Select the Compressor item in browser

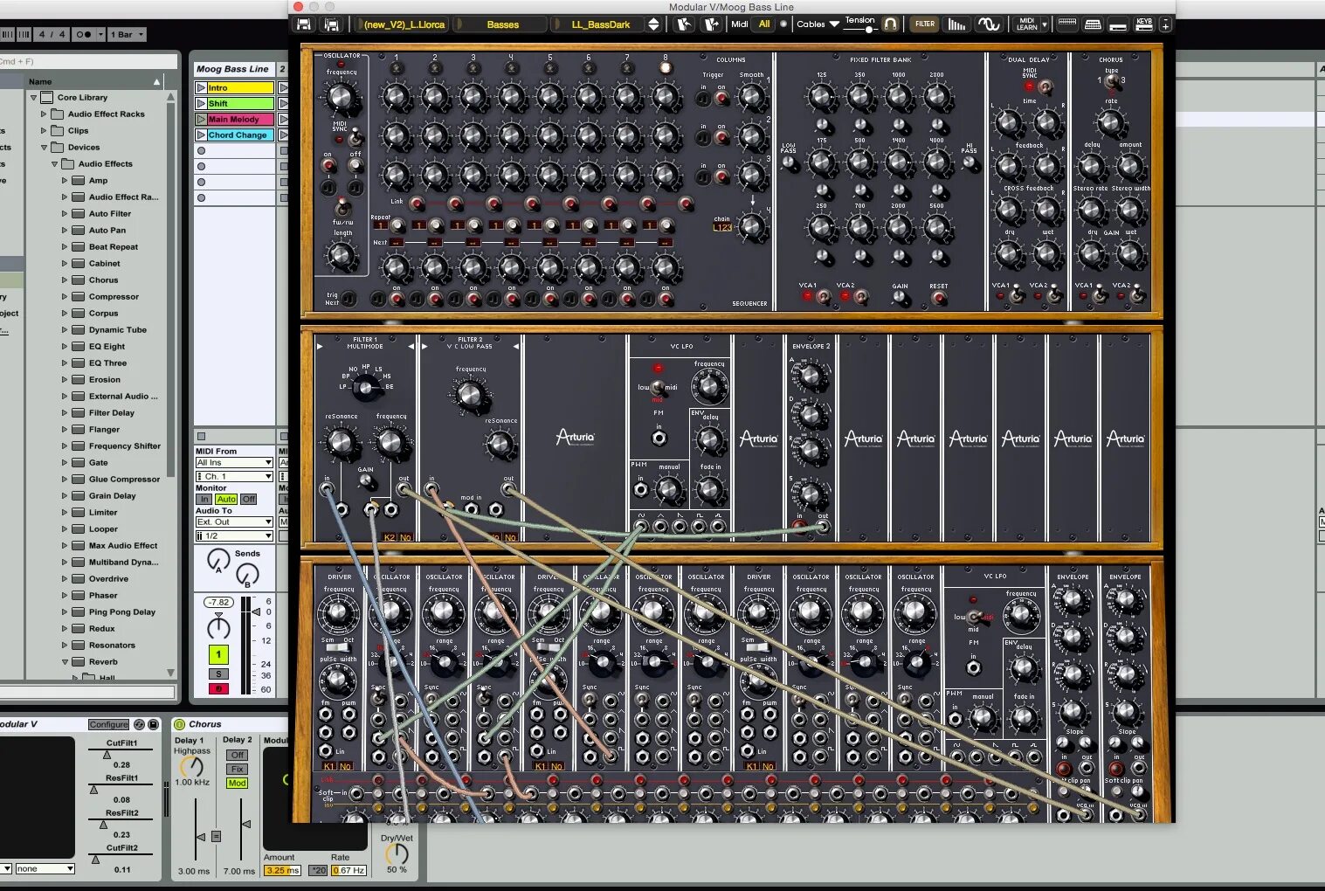click(114, 297)
